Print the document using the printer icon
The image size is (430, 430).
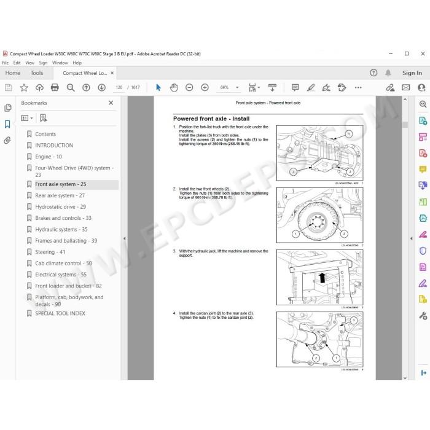coord(55,87)
